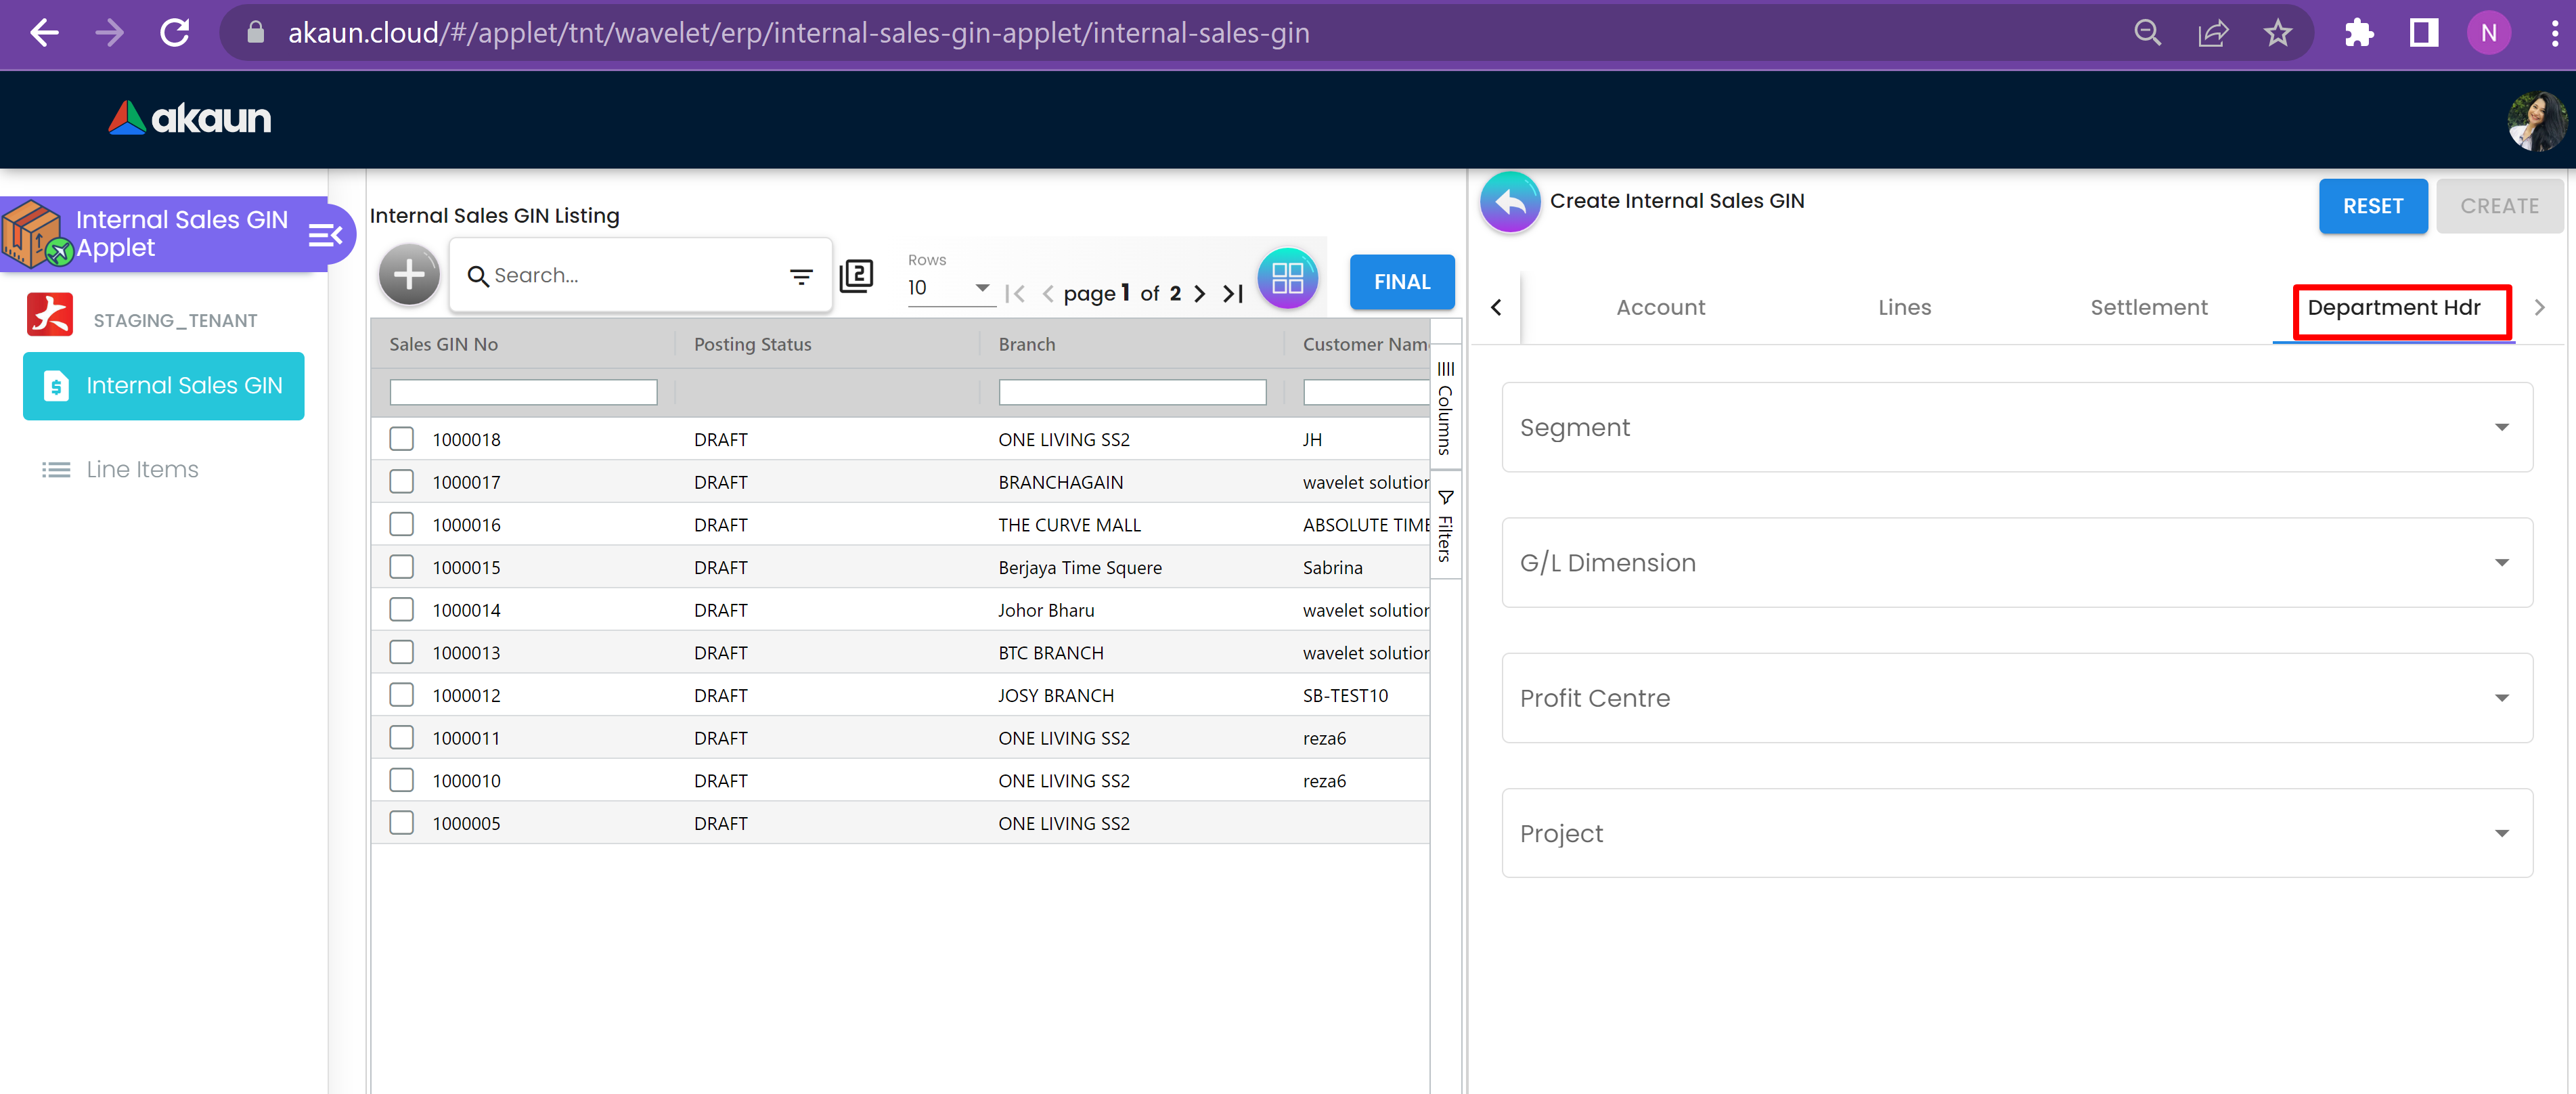Check the box for GIN 1000018
Screen dimensions: 2576x1094
click(402, 439)
